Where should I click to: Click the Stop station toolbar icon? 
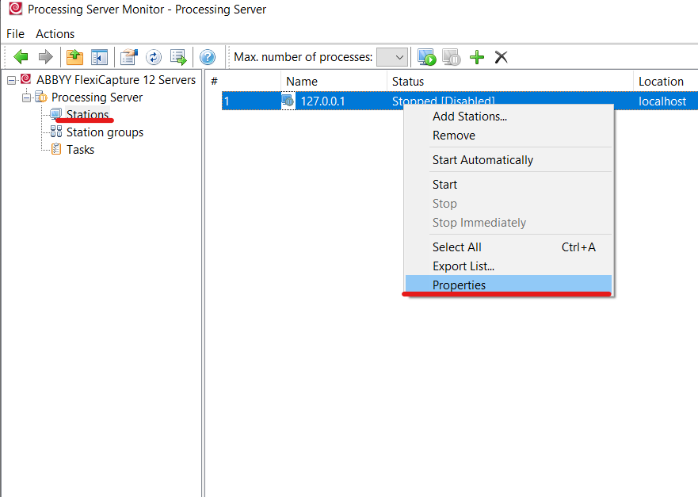pos(452,57)
